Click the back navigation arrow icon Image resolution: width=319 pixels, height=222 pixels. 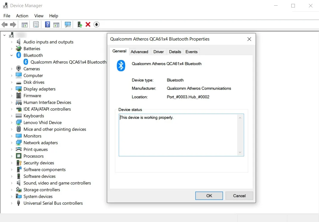pyautogui.click(x=4, y=24)
